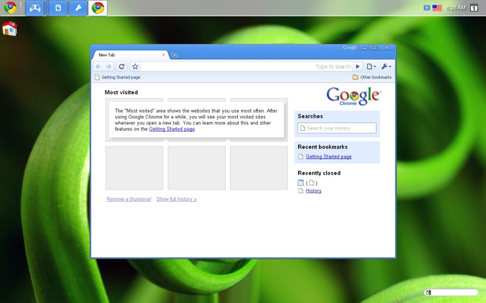Click the Search your history input field
486x303 pixels.
click(x=337, y=128)
